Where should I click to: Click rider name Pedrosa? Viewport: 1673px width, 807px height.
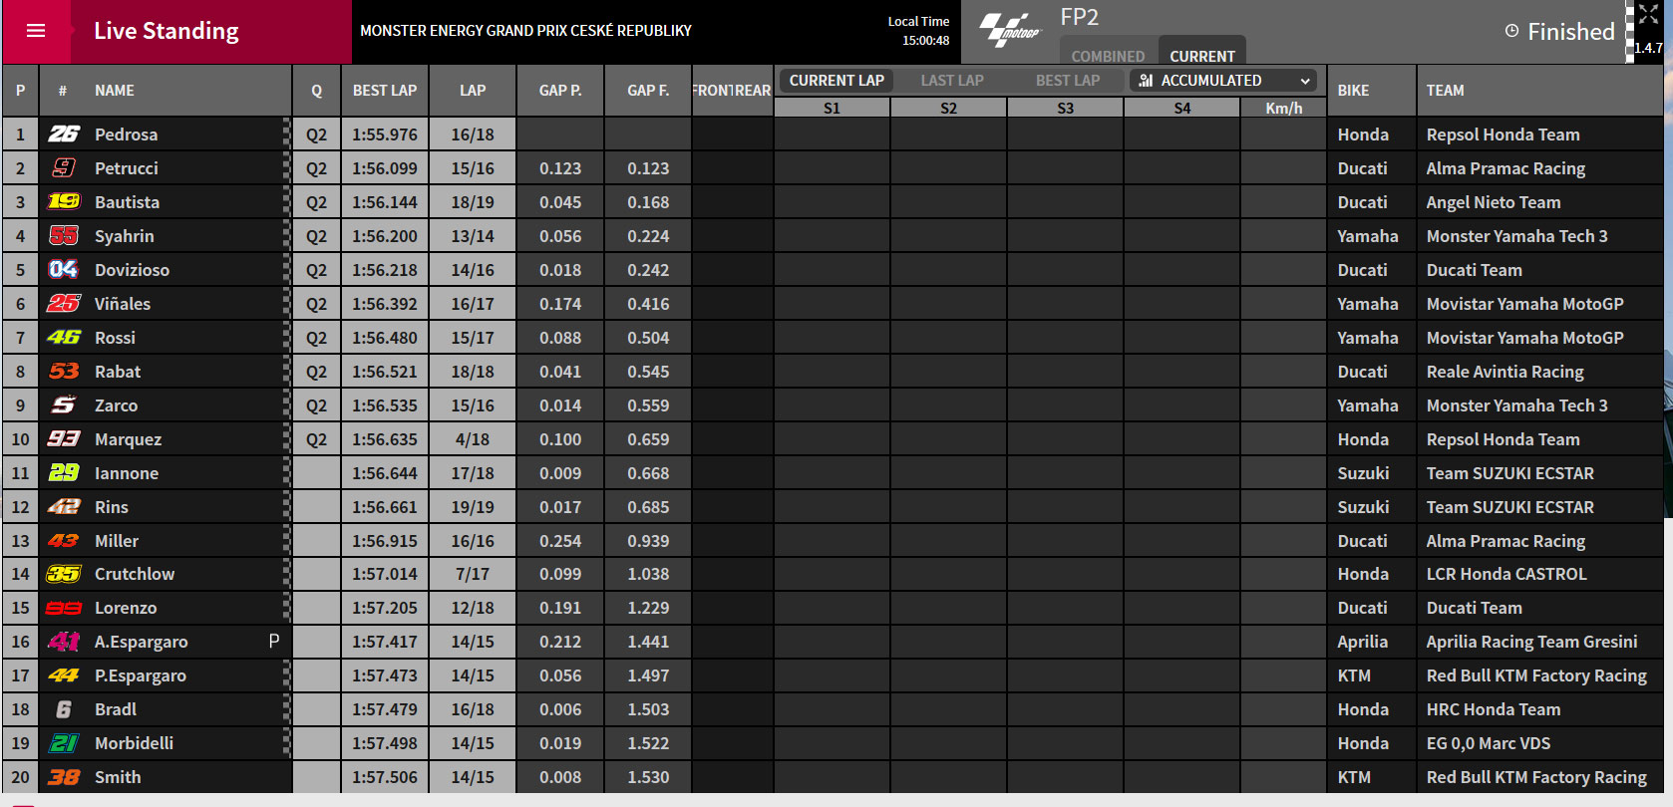126,134
